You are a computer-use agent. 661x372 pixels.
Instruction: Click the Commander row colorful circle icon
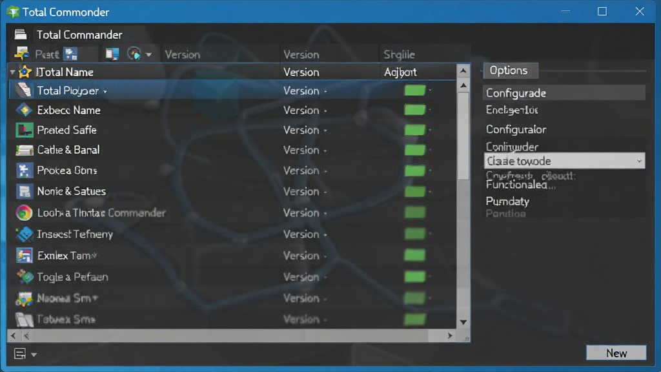24,212
